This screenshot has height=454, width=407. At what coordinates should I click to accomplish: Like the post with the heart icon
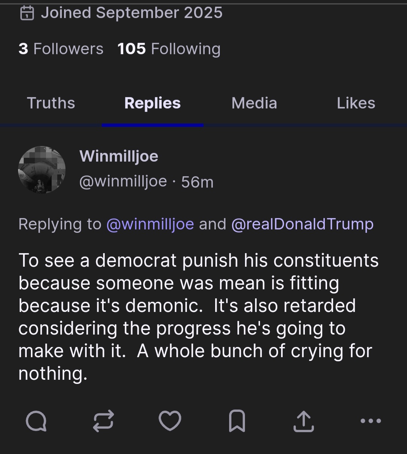[x=170, y=421]
